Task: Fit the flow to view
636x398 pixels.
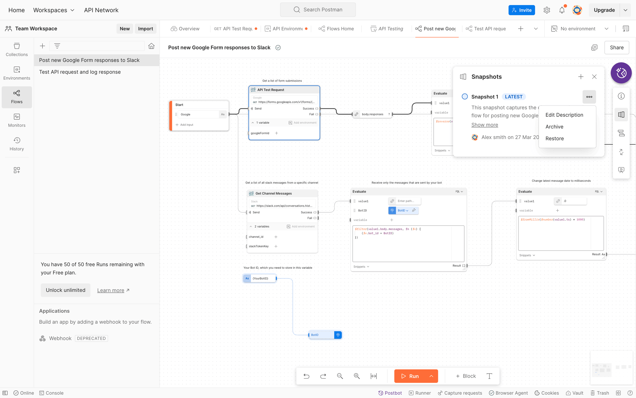Action: click(374, 376)
